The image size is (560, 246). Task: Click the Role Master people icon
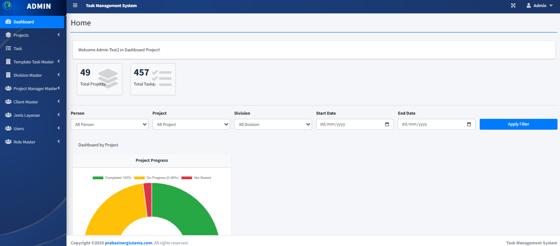pos(8,142)
